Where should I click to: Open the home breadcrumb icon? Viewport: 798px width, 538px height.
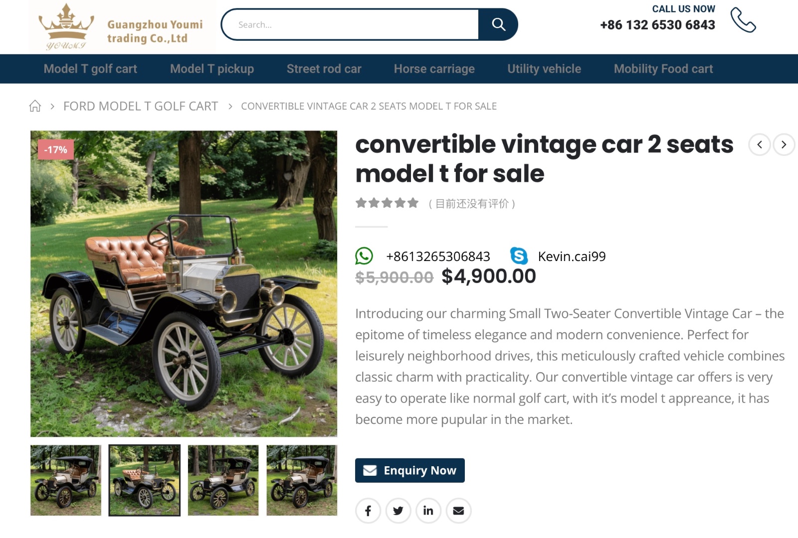(x=35, y=106)
